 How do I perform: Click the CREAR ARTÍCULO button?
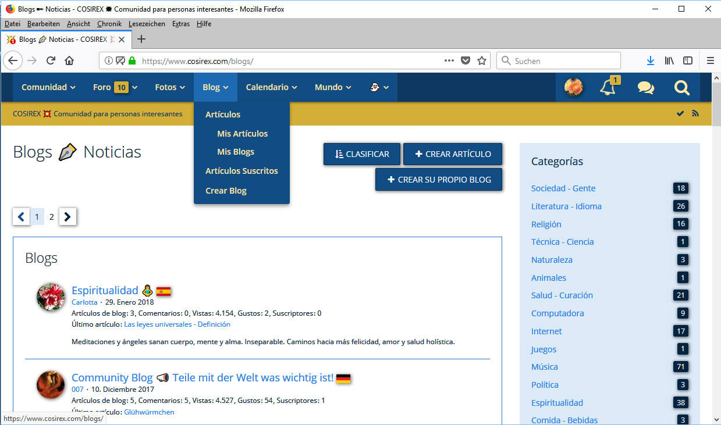point(452,154)
